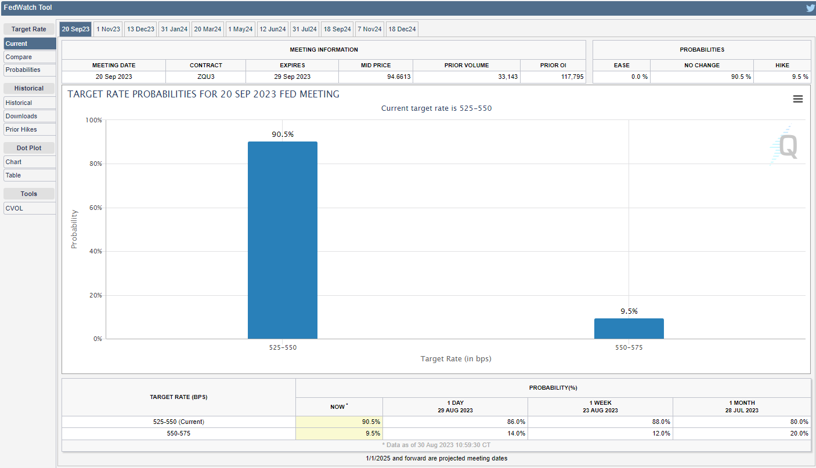Switch to the 13 Dec23 tab

[141, 29]
